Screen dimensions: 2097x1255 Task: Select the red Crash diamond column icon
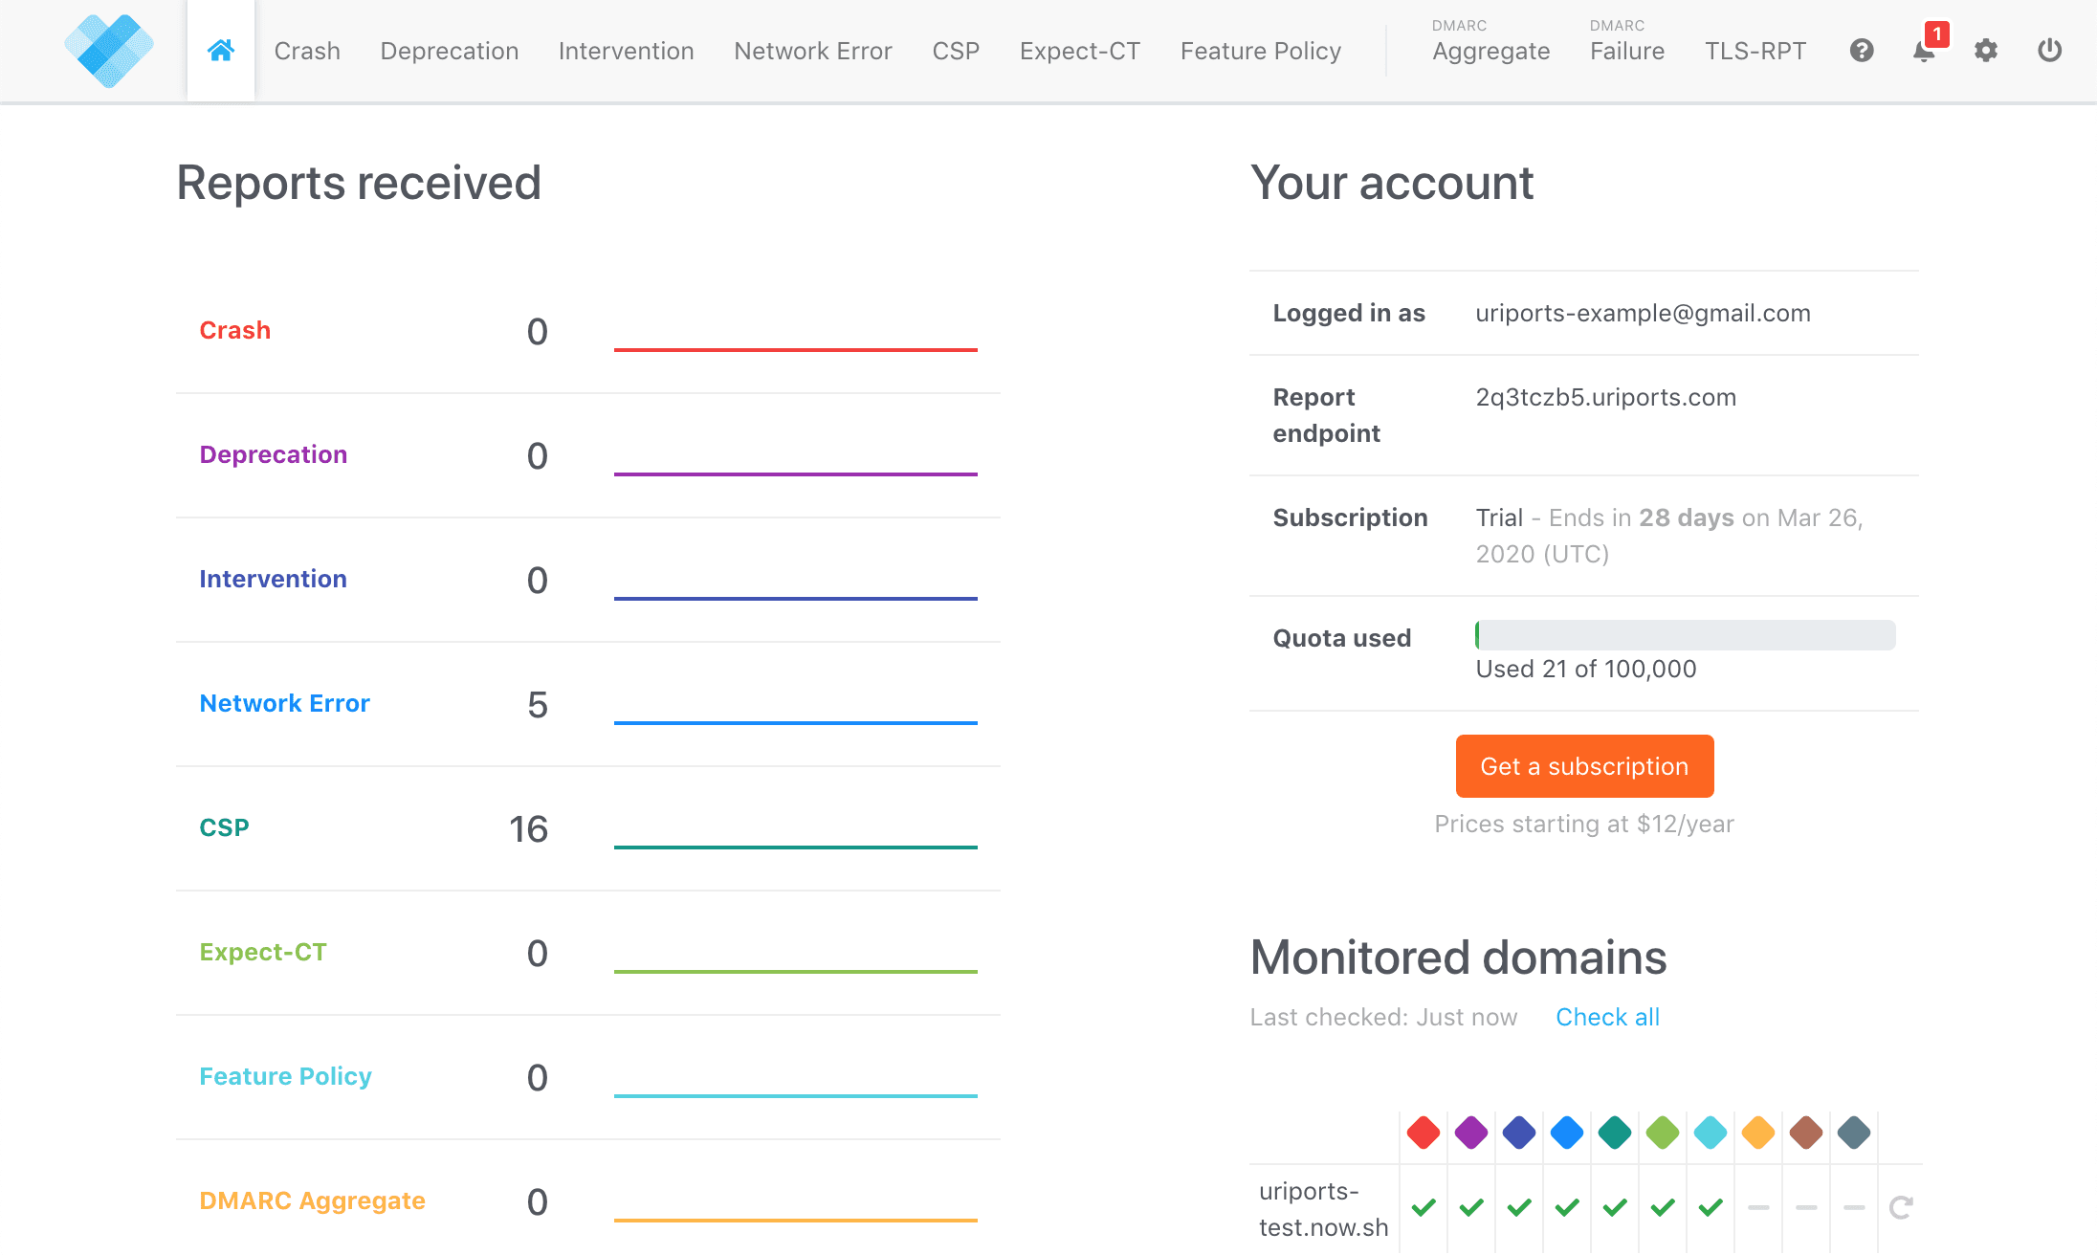click(x=1423, y=1133)
